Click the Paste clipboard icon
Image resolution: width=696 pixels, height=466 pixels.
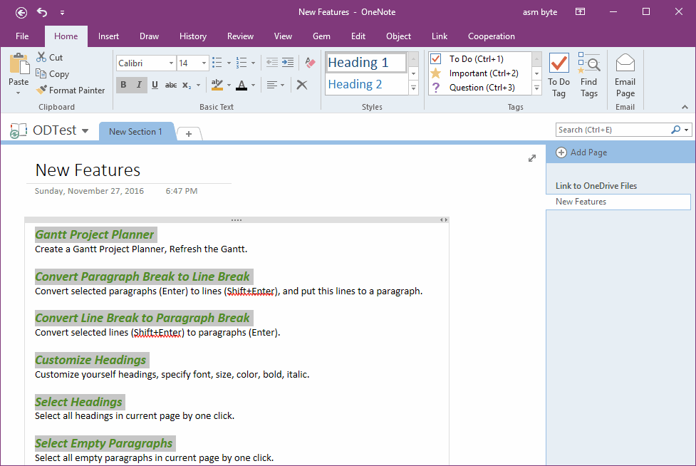(19, 64)
